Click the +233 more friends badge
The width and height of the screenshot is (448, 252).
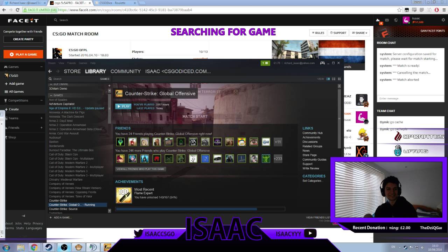tap(278, 159)
